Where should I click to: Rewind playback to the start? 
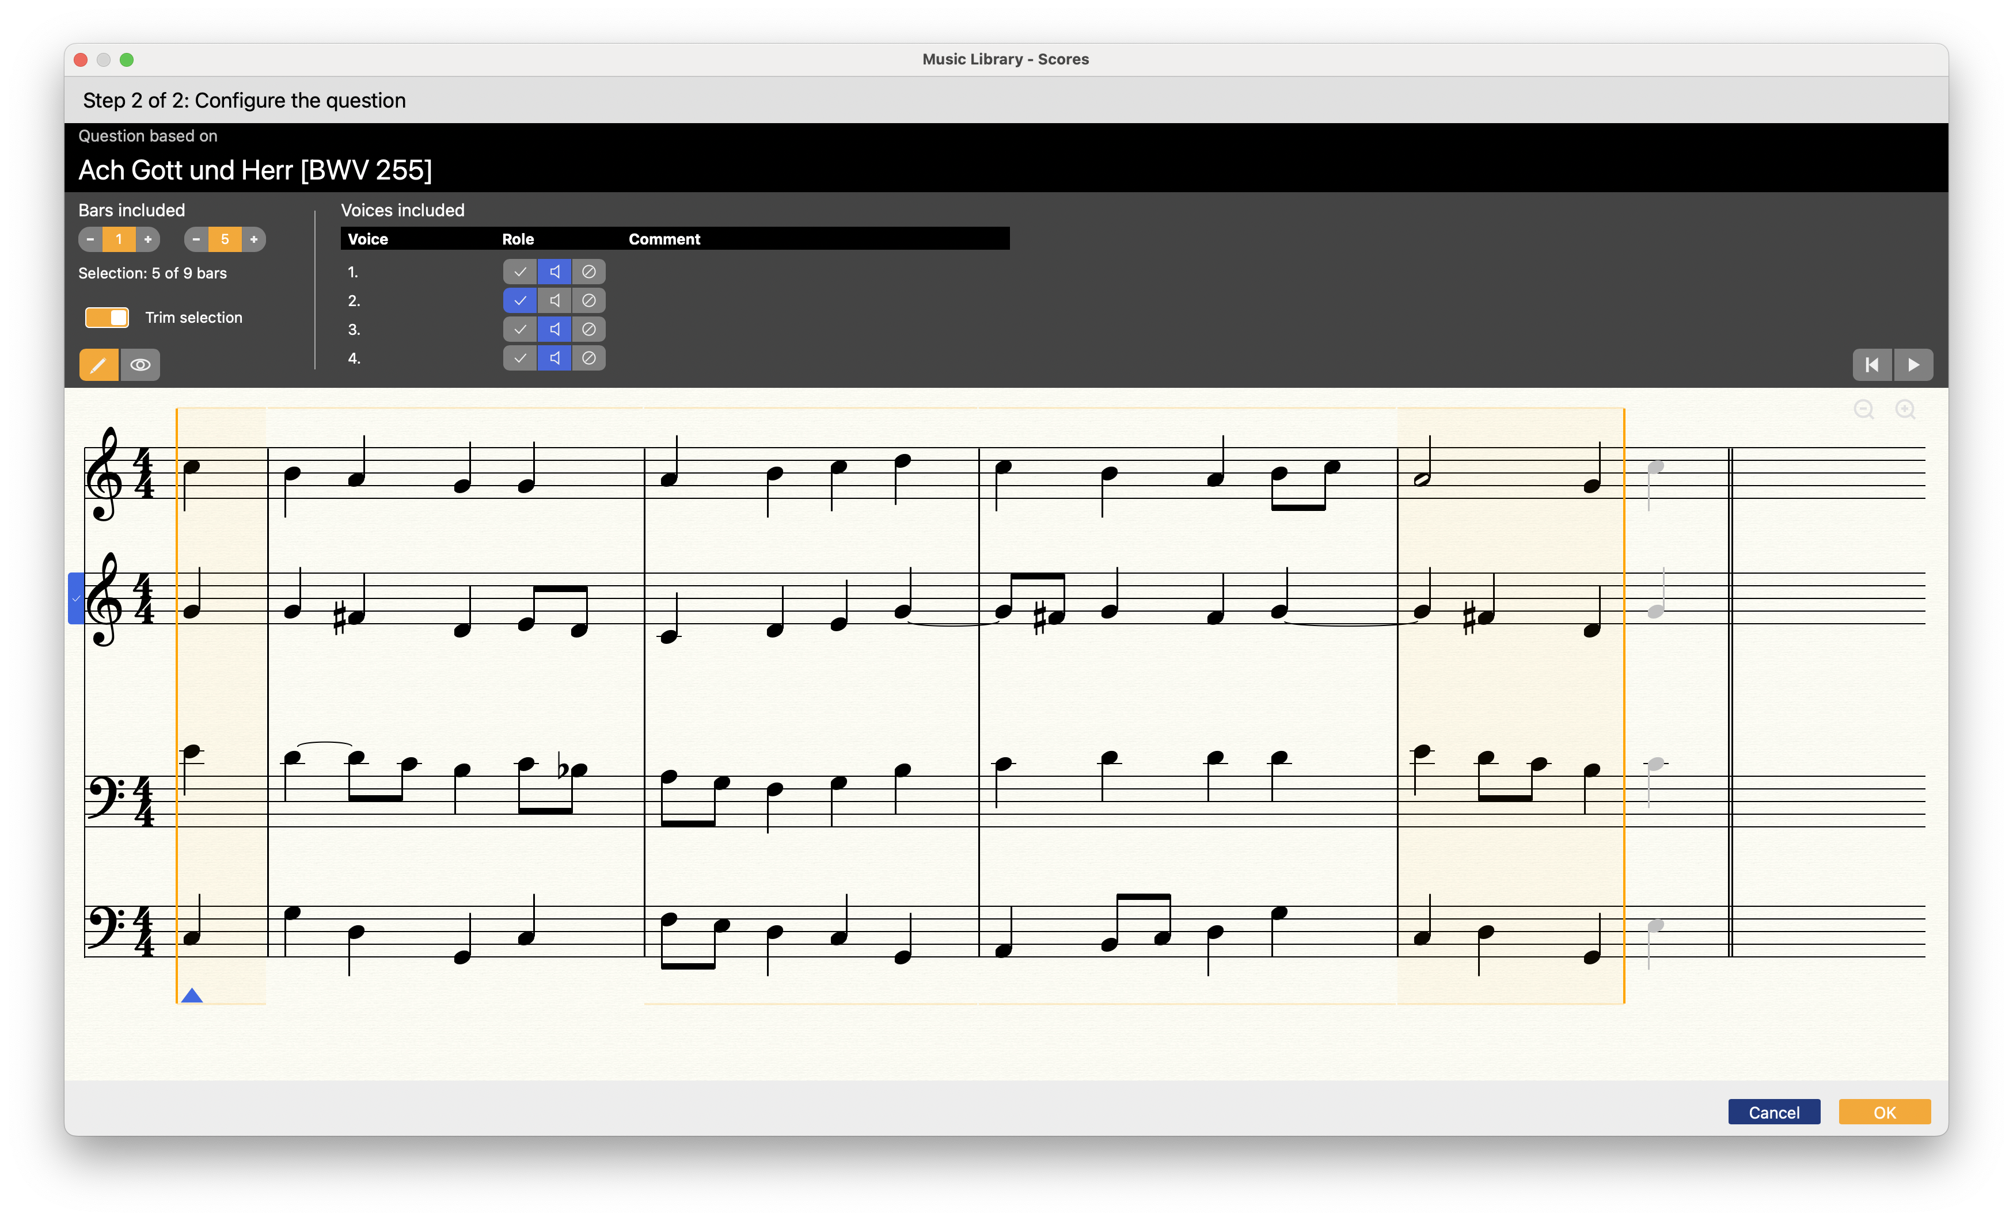1872,365
